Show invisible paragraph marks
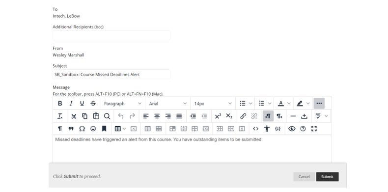Image resolution: width=388 pixels, height=192 pixels. tap(60, 129)
